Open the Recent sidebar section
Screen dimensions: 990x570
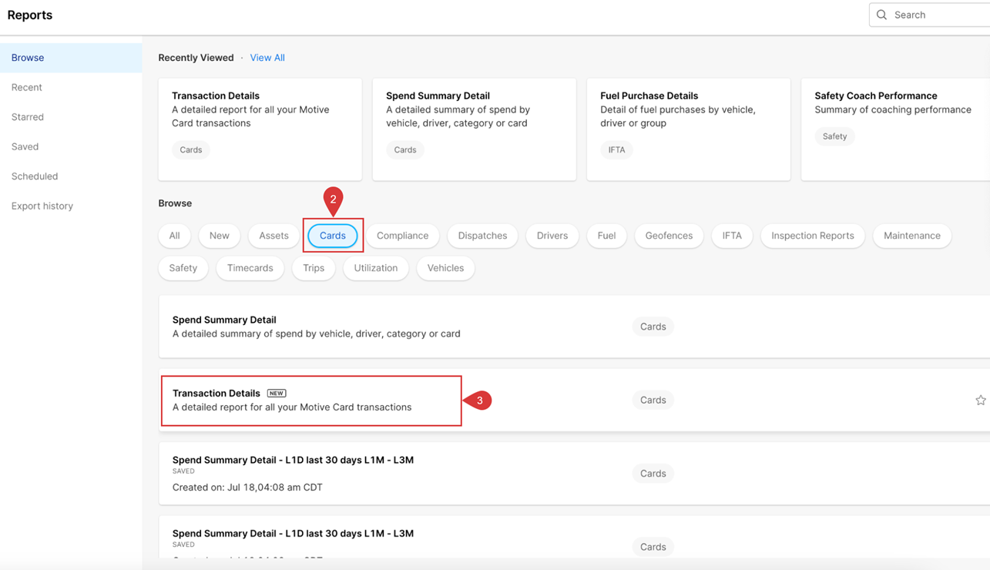click(x=27, y=87)
